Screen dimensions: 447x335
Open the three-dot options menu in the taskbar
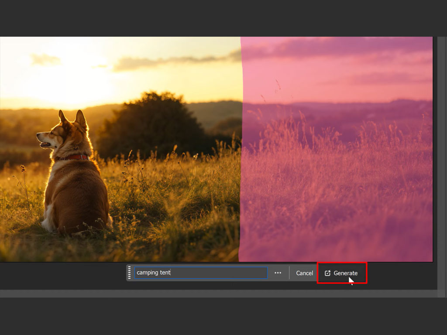coord(278,273)
